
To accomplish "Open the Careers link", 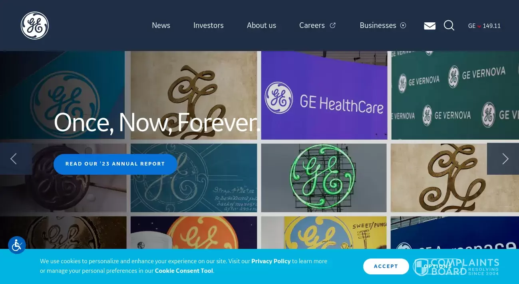I will (312, 26).
